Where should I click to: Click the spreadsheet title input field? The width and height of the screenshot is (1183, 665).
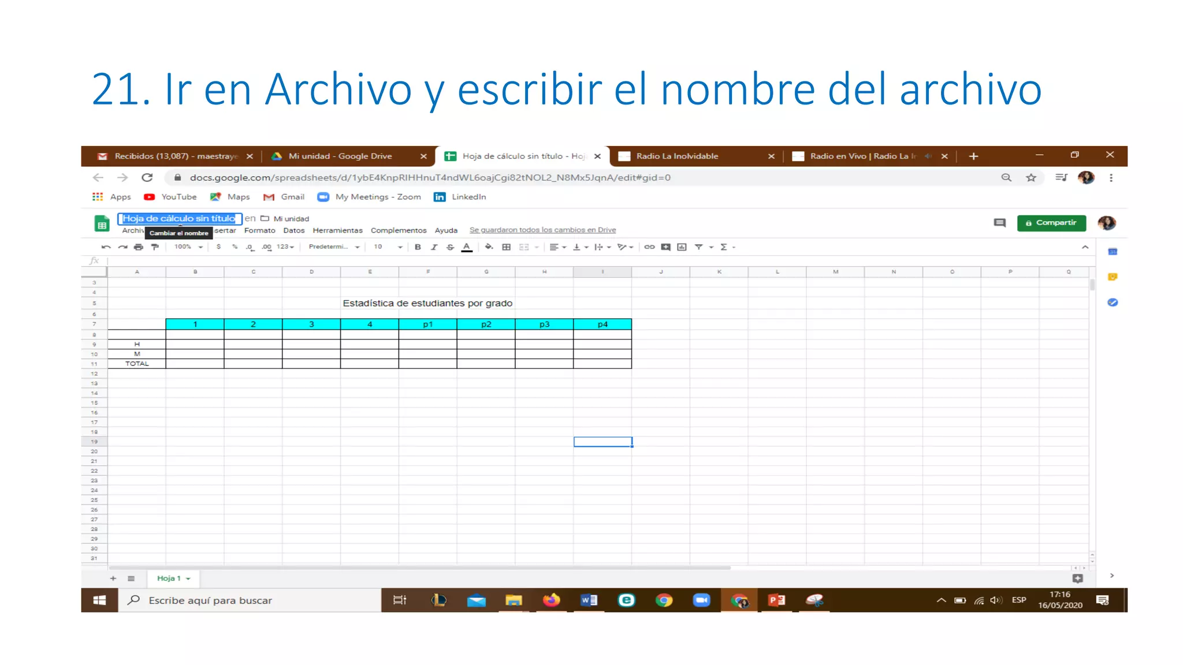[179, 219]
